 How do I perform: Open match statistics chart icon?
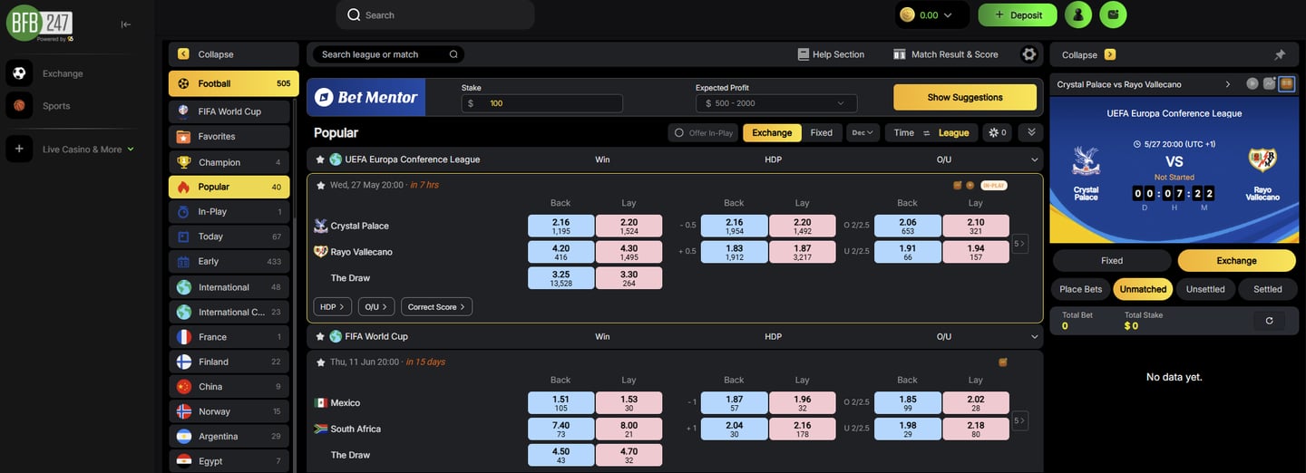pyautogui.click(x=1269, y=83)
